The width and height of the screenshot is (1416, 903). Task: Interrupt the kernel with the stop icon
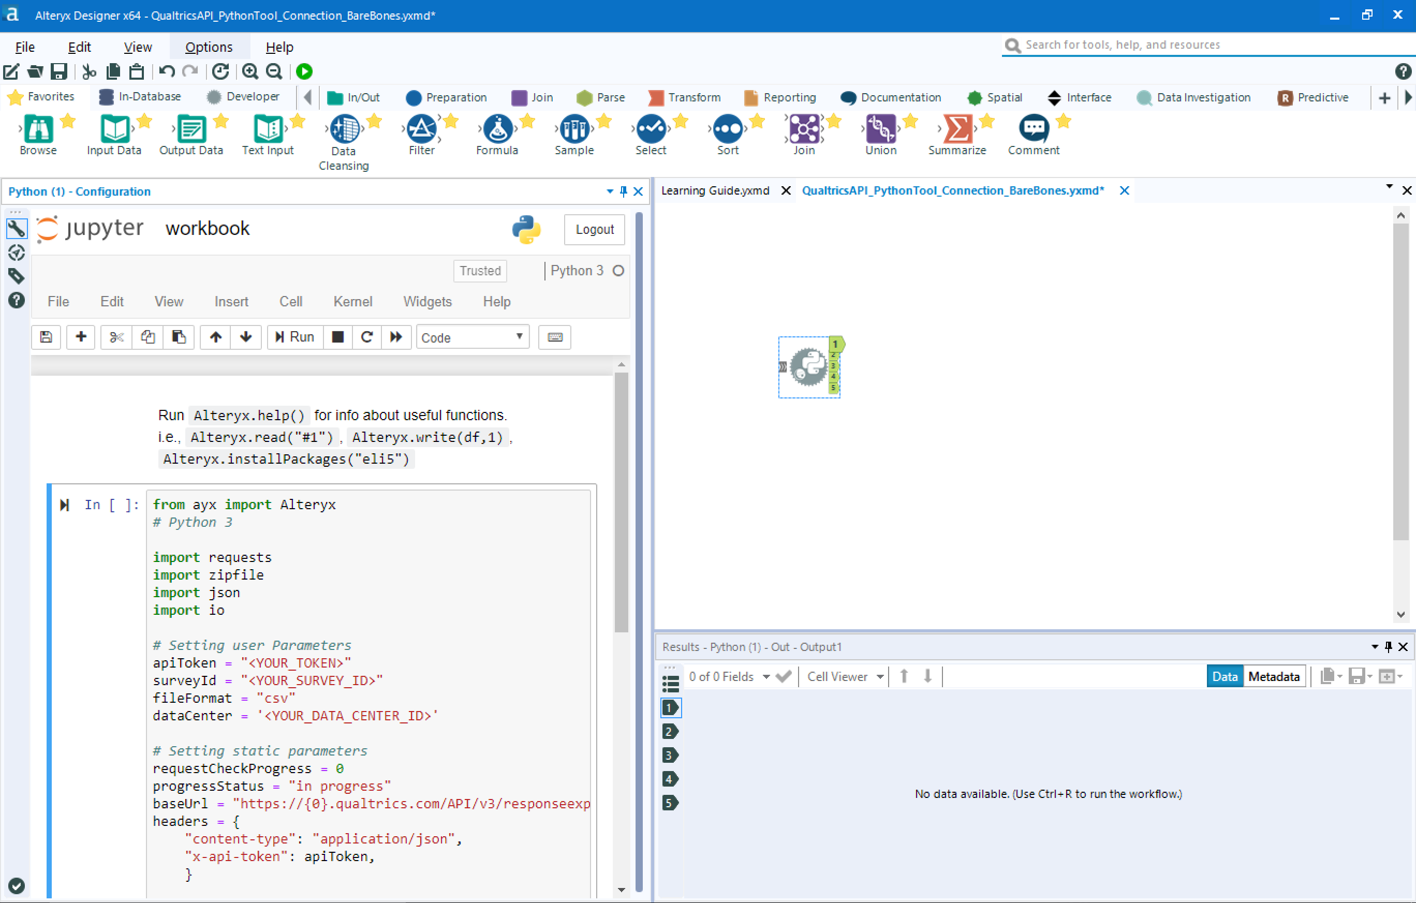[x=337, y=337]
